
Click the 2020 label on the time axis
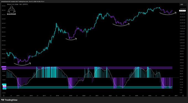click(84, 96)
